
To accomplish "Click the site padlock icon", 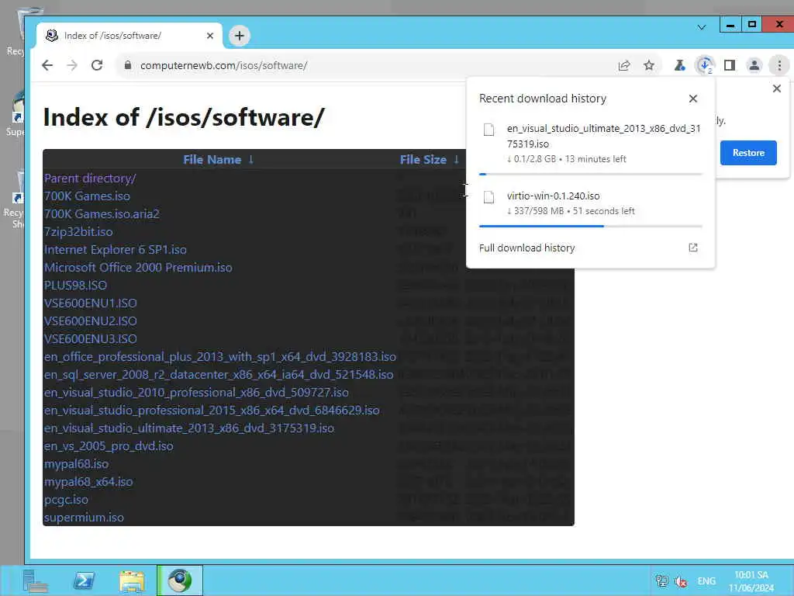I will (128, 65).
